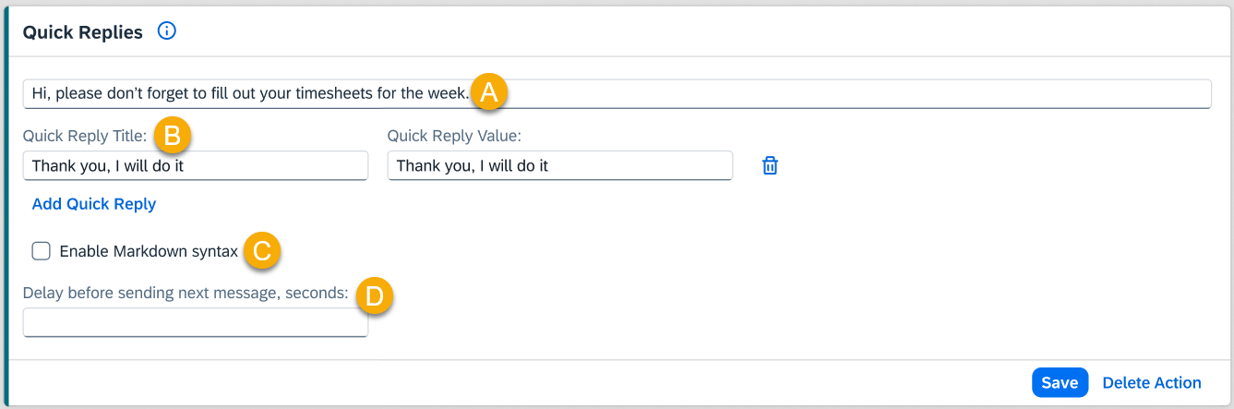
Task: Add another reply via Add Quick Reply
Action: (94, 204)
